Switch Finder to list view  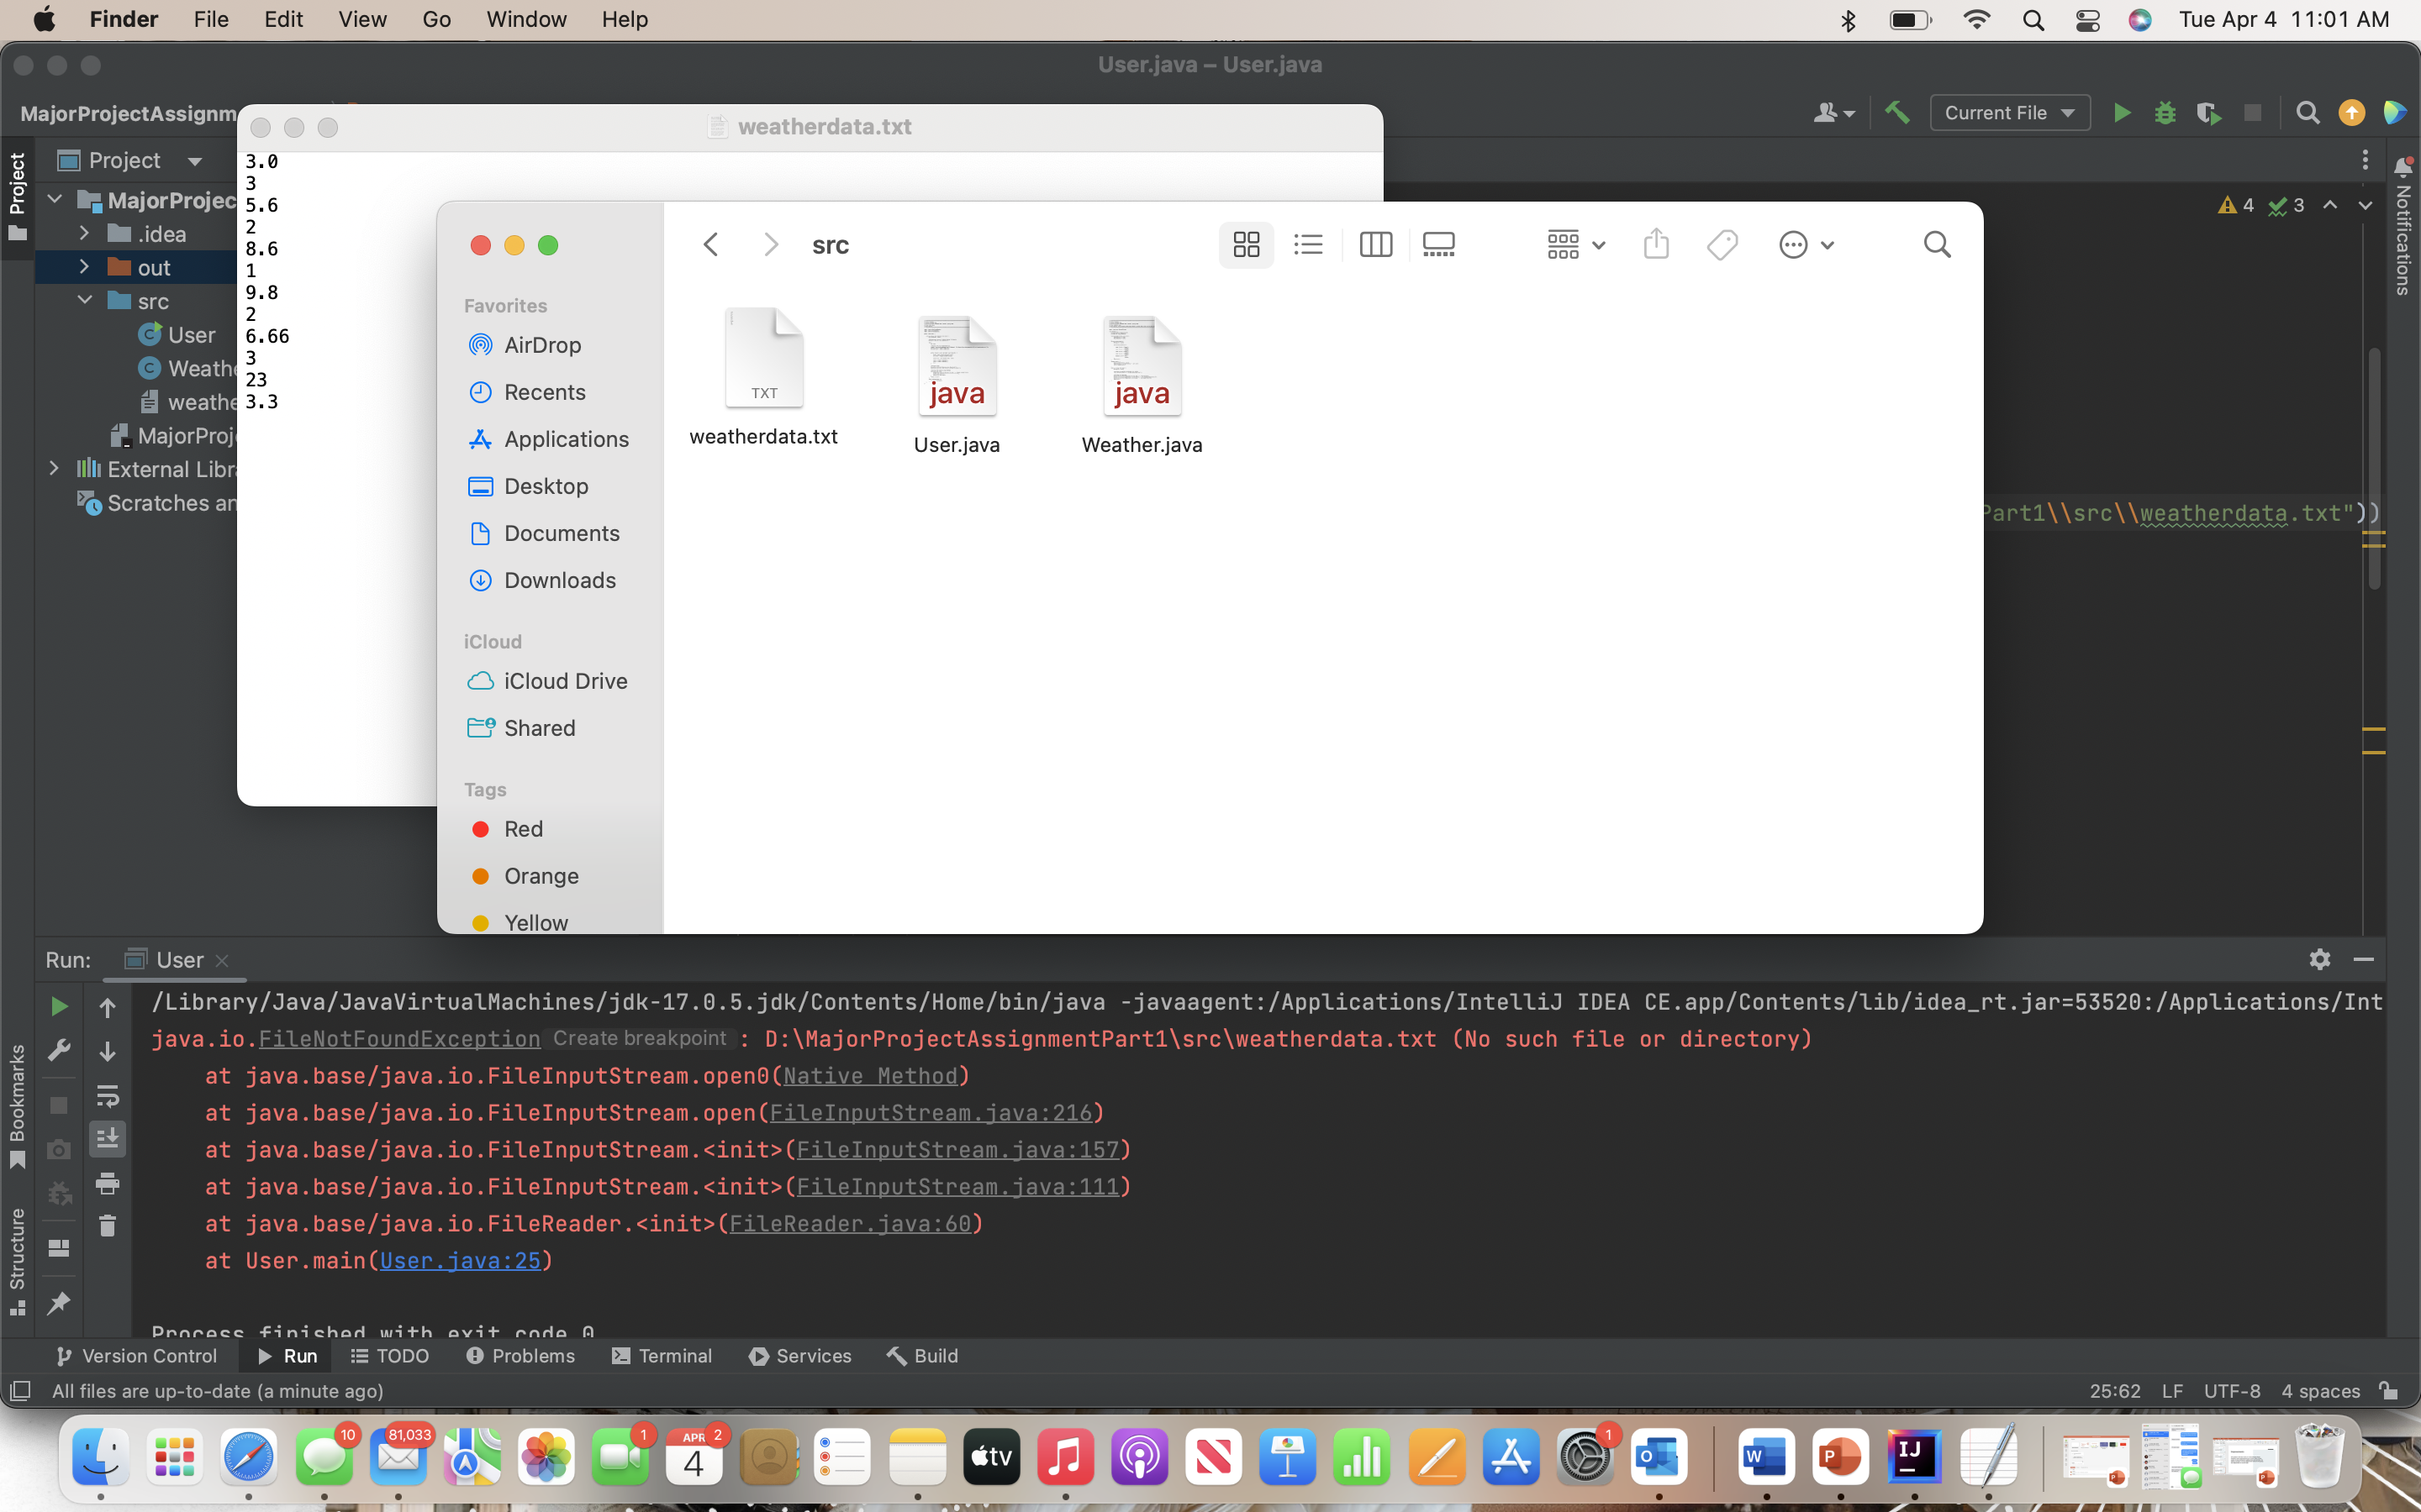tap(1307, 245)
